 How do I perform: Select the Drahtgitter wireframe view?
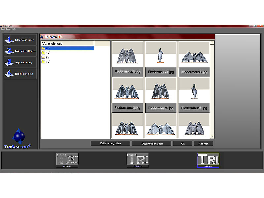[x=138, y=160]
